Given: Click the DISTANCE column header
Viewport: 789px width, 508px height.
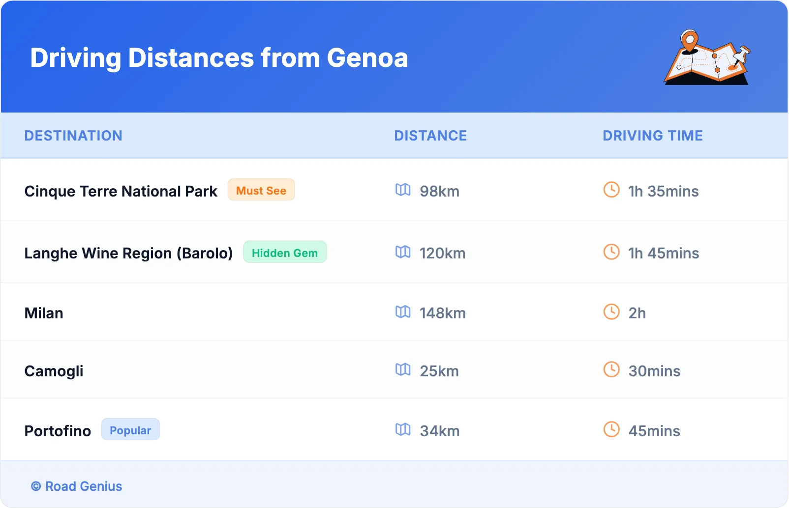Looking at the screenshot, I should 430,136.
